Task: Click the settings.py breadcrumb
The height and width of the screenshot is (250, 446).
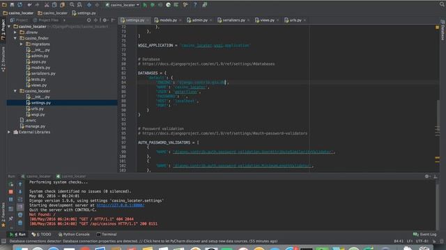Action: 84,13
